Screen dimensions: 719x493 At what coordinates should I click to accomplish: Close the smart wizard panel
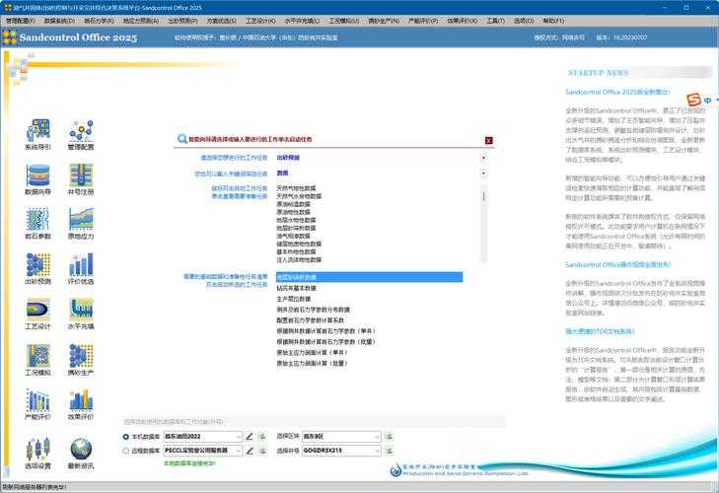point(489,140)
